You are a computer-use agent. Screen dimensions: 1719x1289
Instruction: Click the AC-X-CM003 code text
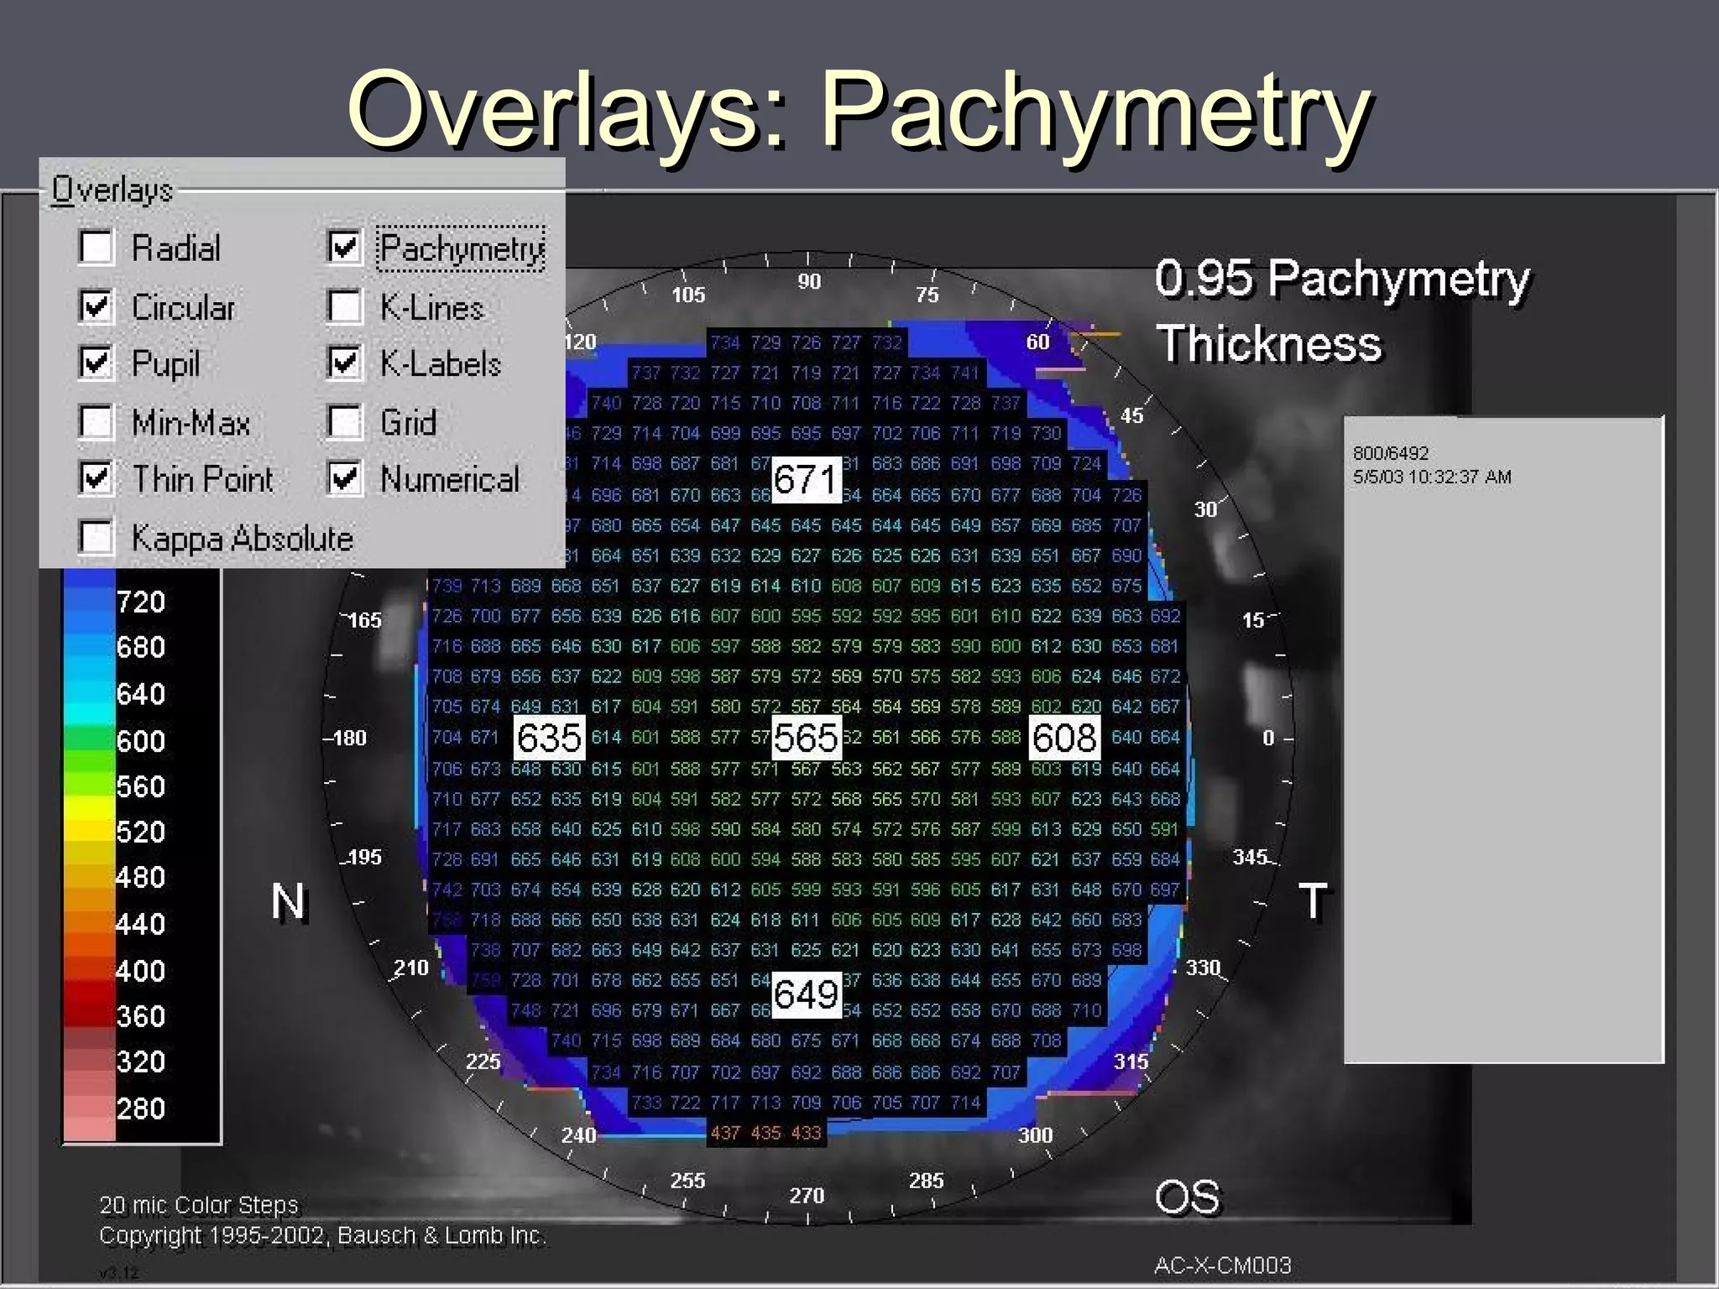pos(1222,1265)
